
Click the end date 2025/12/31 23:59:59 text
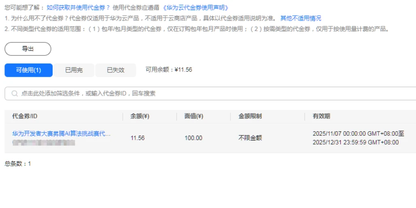point(339,143)
